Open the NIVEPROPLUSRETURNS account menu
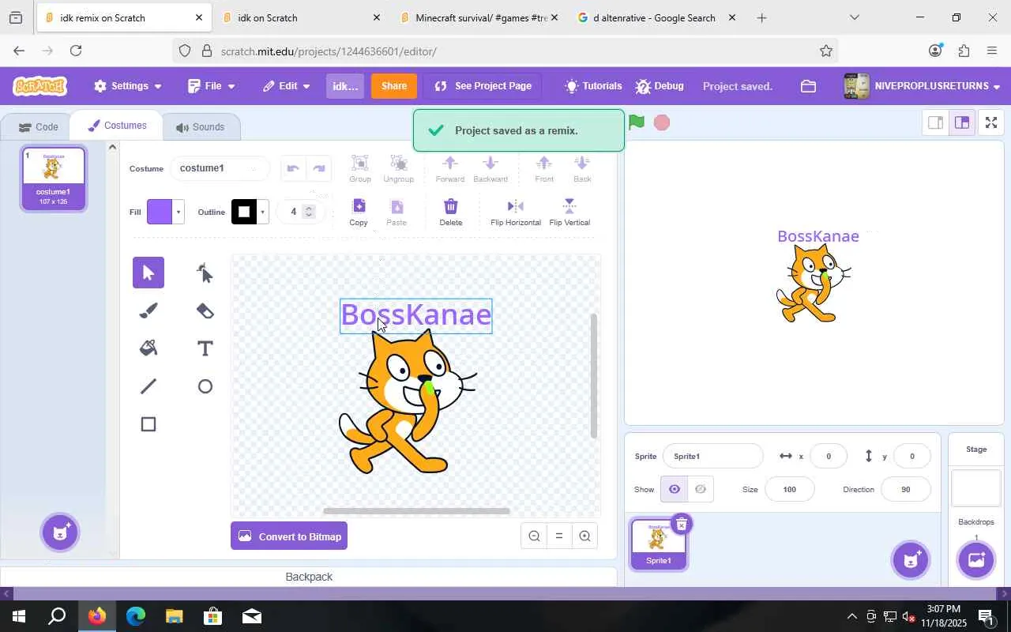This screenshot has width=1011, height=632. click(923, 86)
